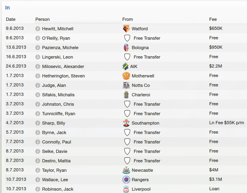247x193 pixels.
Task: Open Milosevic, Alexander player profile
Action: click(63, 66)
